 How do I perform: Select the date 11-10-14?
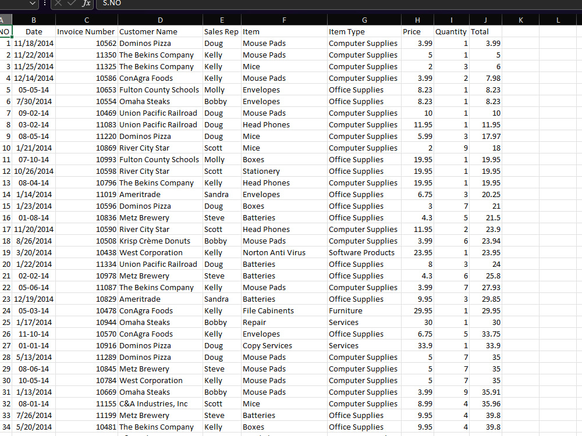(x=34, y=334)
